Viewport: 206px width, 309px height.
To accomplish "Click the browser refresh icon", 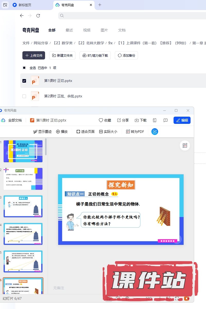I will click(38, 16).
